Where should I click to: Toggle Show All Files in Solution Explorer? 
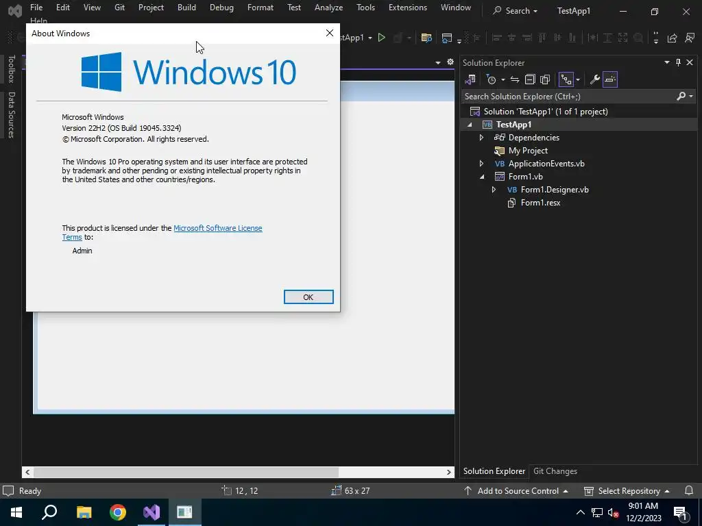(x=545, y=79)
